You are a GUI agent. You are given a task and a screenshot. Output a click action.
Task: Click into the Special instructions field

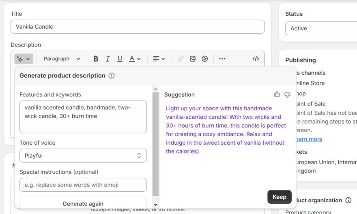pyautogui.click(x=83, y=185)
